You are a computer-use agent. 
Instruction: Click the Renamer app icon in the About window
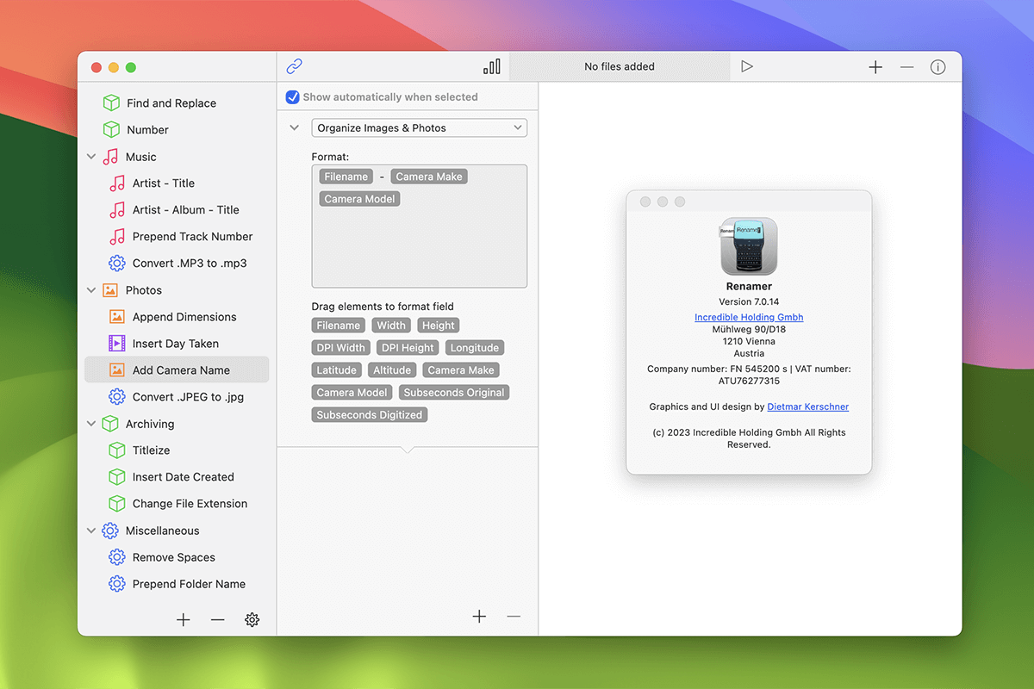coord(749,246)
